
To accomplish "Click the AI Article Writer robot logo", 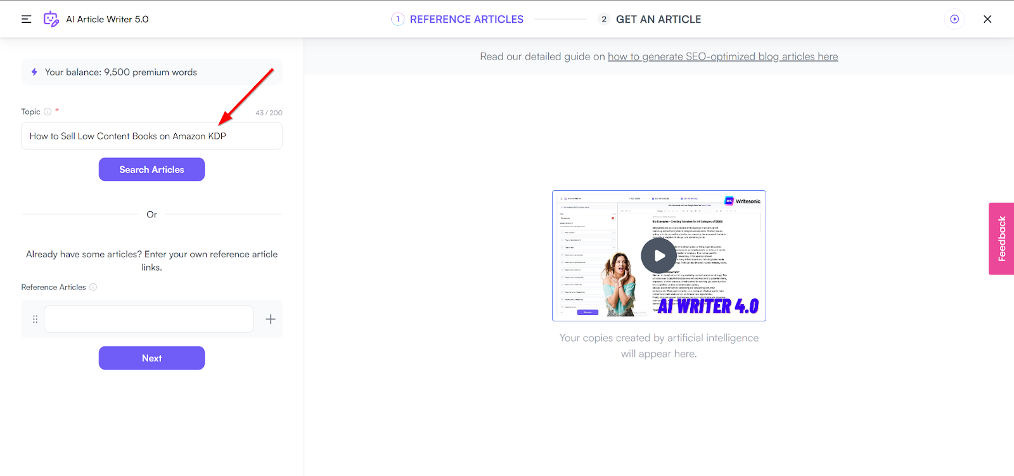I will (x=51, y=19).
